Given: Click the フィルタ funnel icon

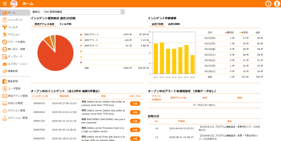Looking at the screenshot, I should click(5, 27).
